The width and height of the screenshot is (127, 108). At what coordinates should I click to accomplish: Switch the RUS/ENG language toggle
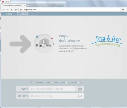click(x=23, y=13)
